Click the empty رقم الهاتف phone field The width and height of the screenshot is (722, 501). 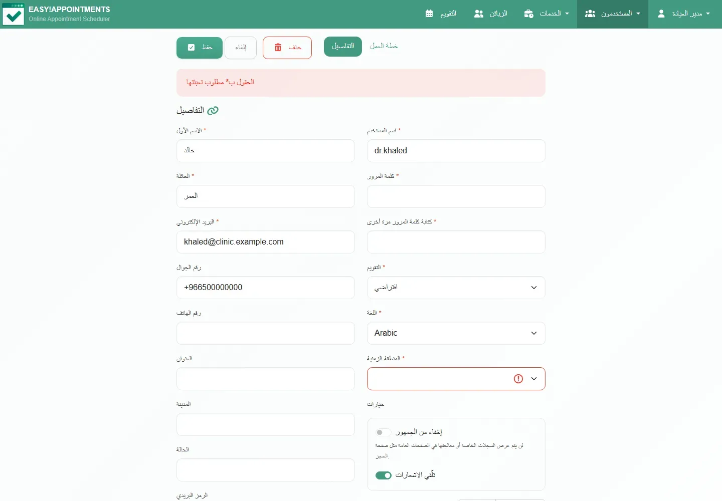(266, 333)
